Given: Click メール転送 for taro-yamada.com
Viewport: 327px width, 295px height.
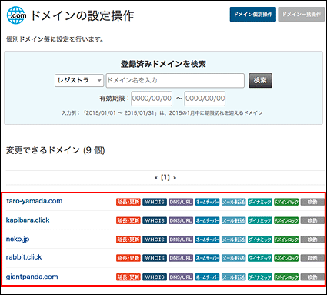Looking at the screenshot, I should tap(233, 202).
